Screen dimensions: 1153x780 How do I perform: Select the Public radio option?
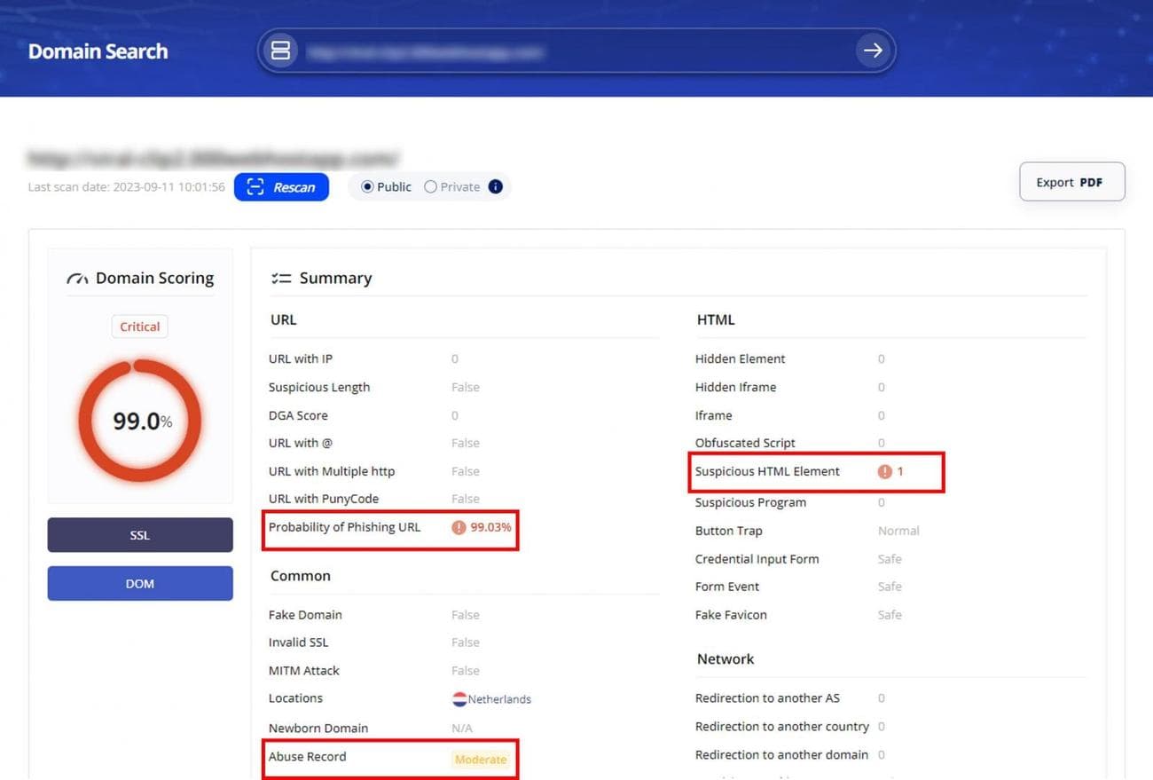pos(368,187)
